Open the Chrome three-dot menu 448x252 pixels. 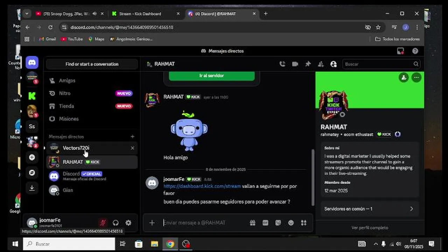click(x=417, y=27)
